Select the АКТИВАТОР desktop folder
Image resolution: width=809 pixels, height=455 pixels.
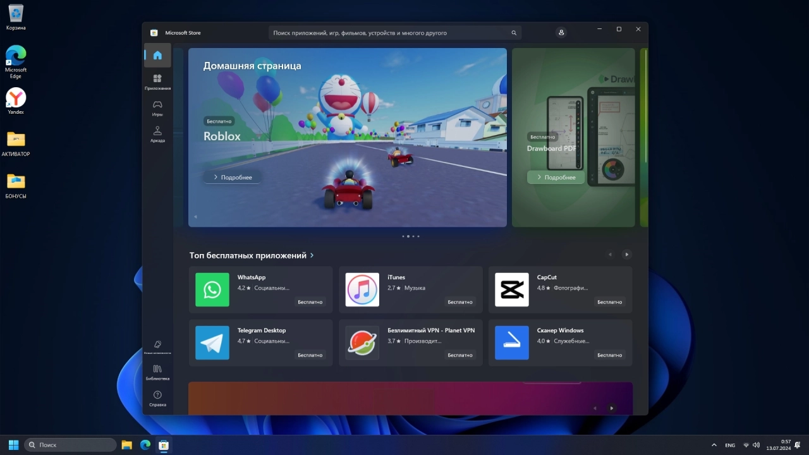16,144
